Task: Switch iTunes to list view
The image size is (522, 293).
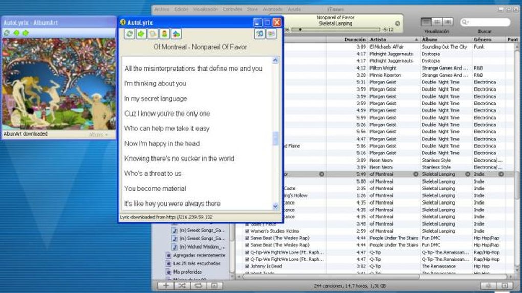Action: coord(426,22)
